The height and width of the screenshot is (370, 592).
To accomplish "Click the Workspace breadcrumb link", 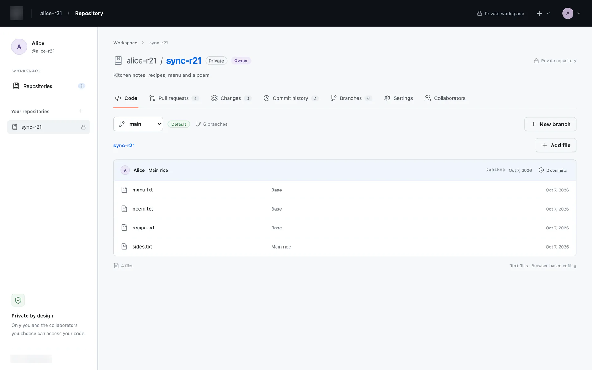I will coord(125,43).
